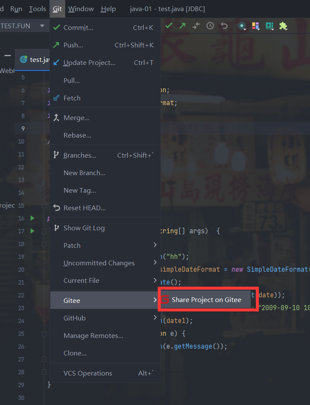
Task: Expand the Current File submenu
Action: (105, 281)
